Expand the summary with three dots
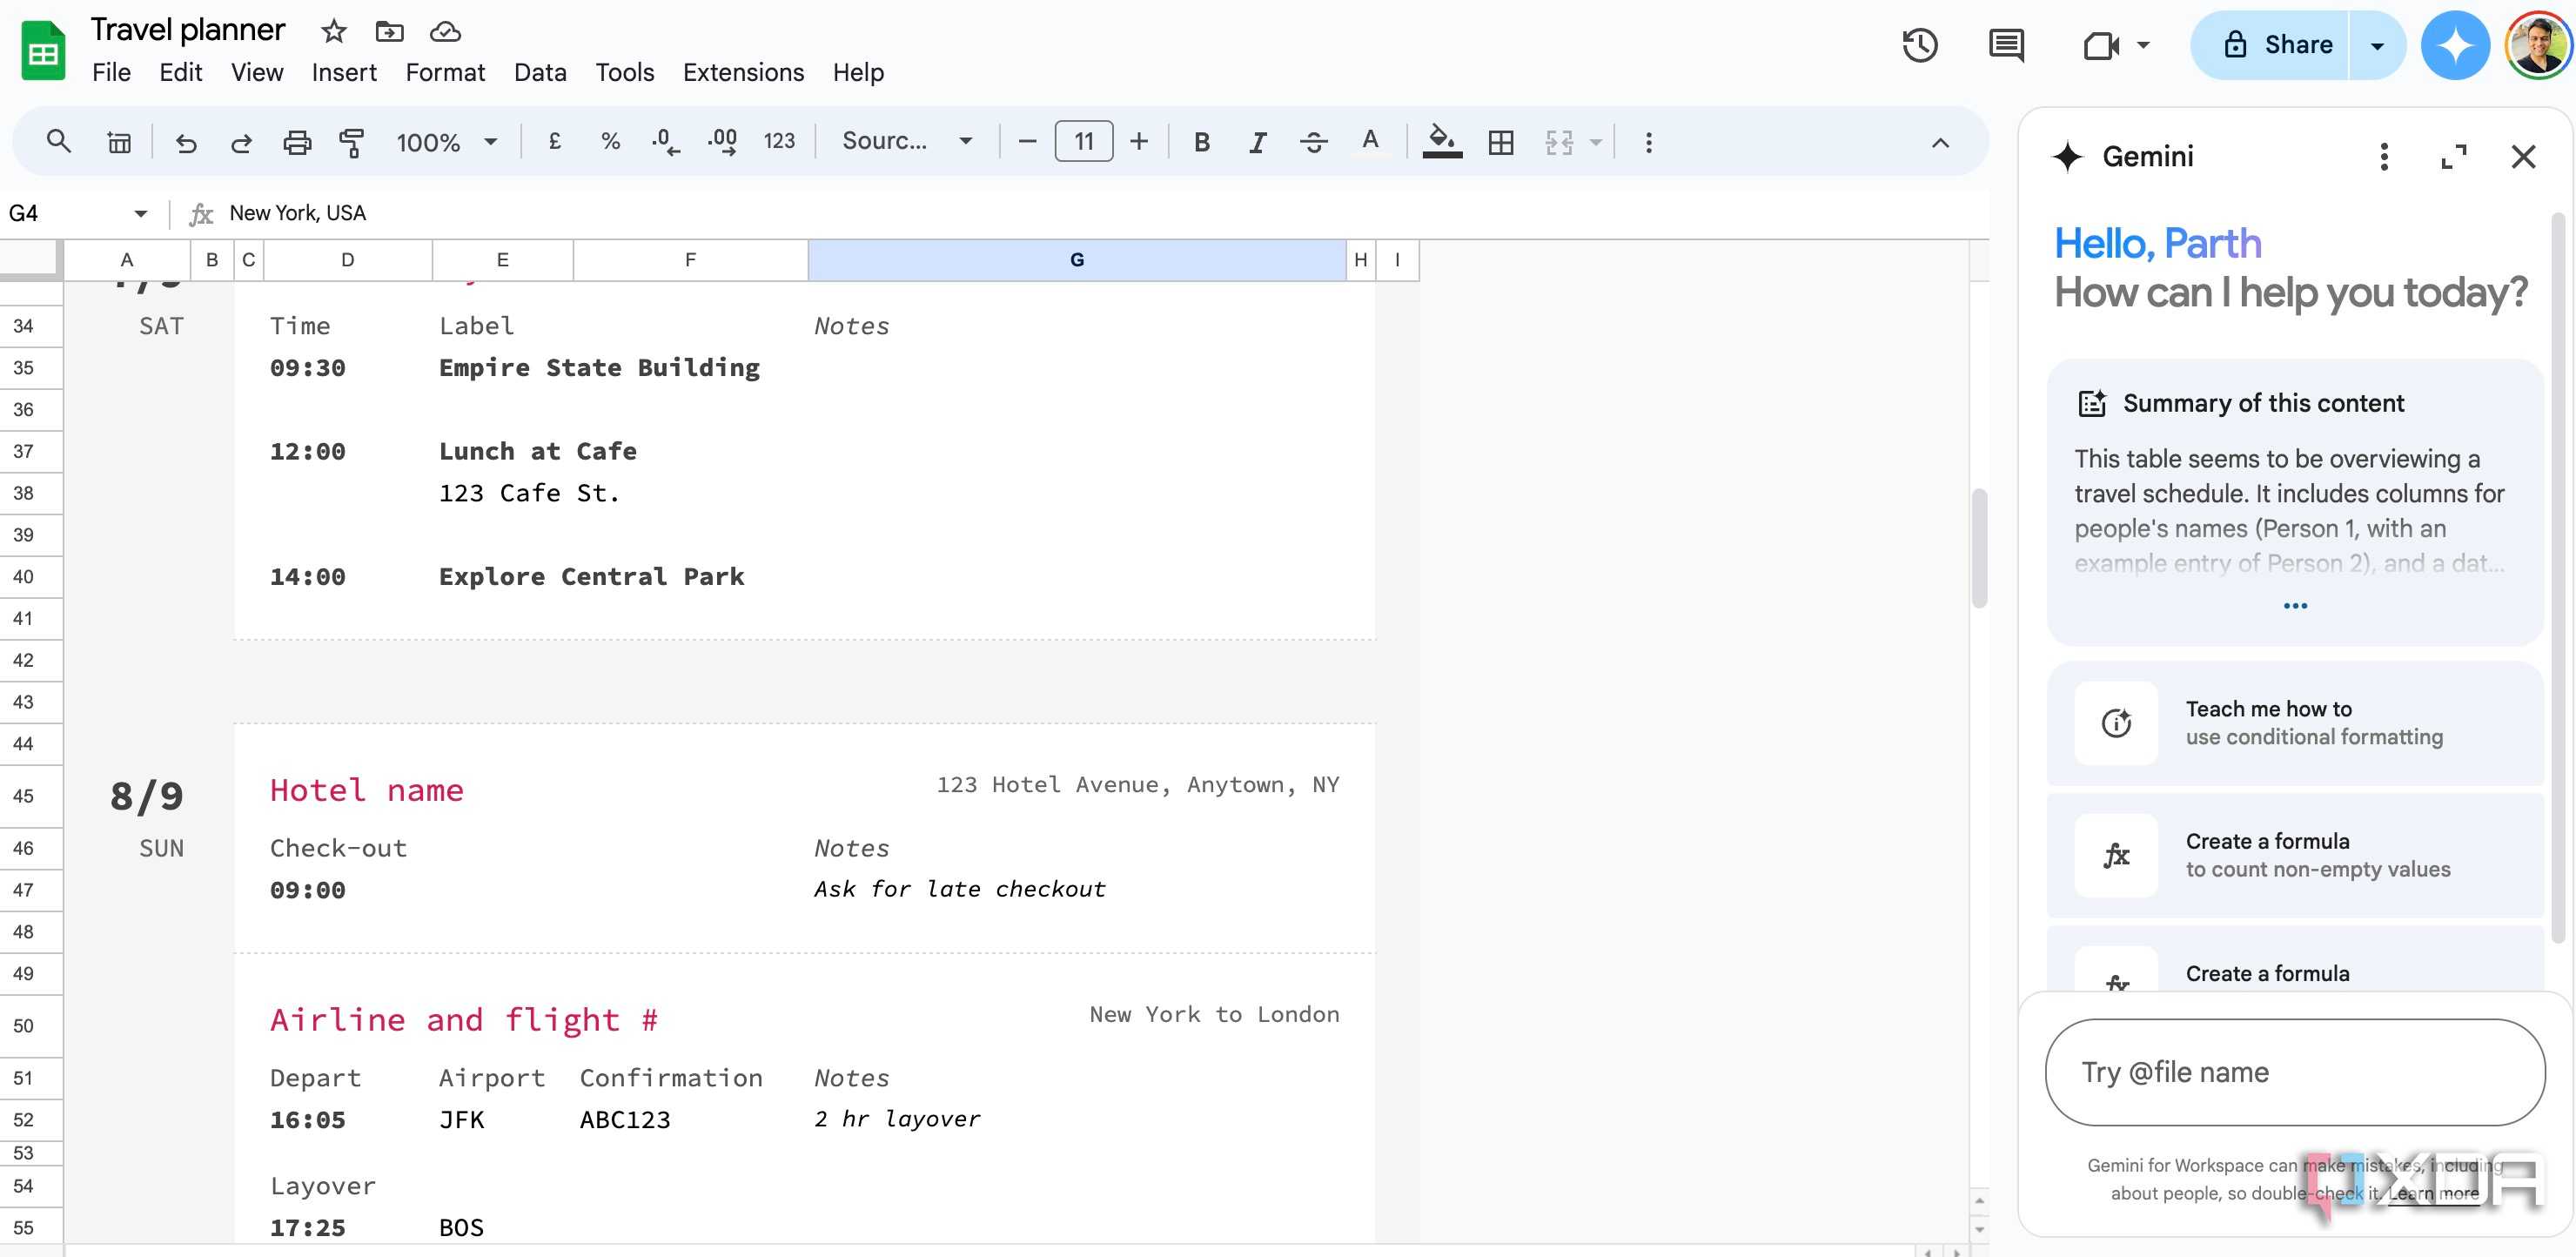Viewport: 2576px width, 1257px height. pos(2295,606)
